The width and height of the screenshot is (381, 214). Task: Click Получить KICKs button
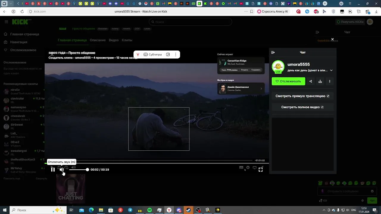point(350,22)
